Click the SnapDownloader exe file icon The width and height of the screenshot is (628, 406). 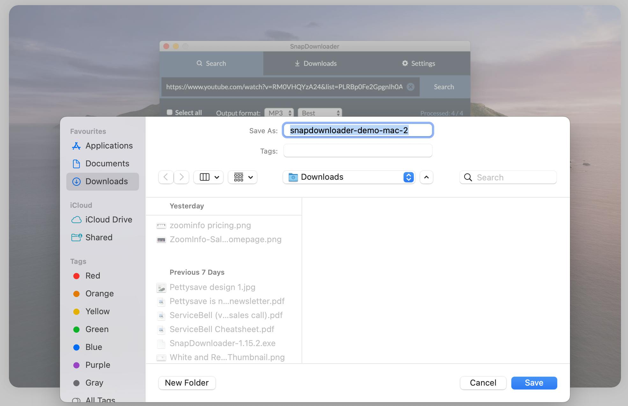click(x=161, y=344)
